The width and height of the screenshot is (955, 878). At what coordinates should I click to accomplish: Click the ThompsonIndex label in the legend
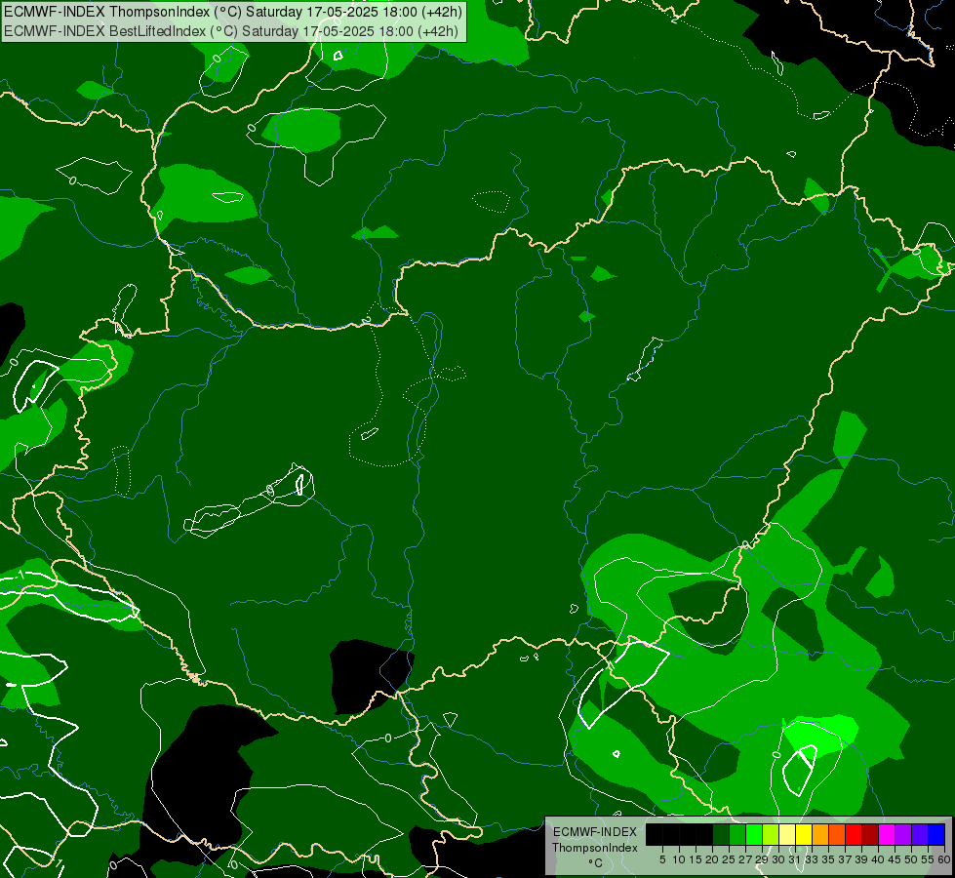click(x=595, y=848)
